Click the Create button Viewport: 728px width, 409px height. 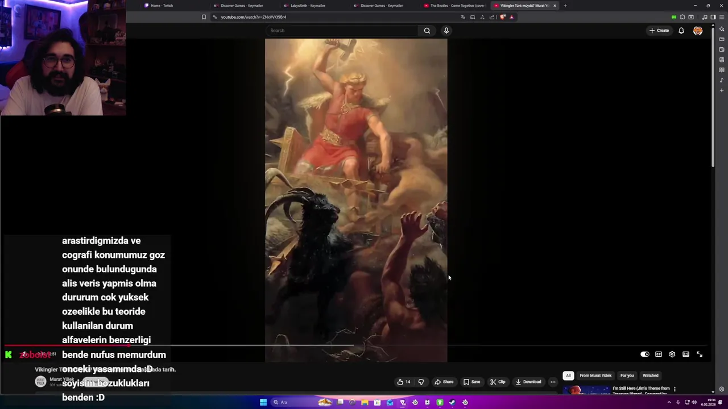pyautogui.click(x=659, y=31)
